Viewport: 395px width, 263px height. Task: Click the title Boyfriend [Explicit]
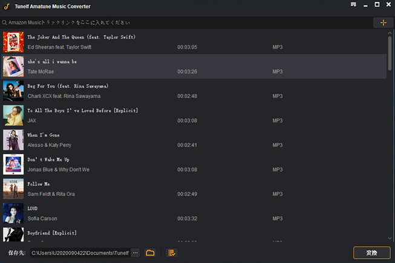coord(52,233)
